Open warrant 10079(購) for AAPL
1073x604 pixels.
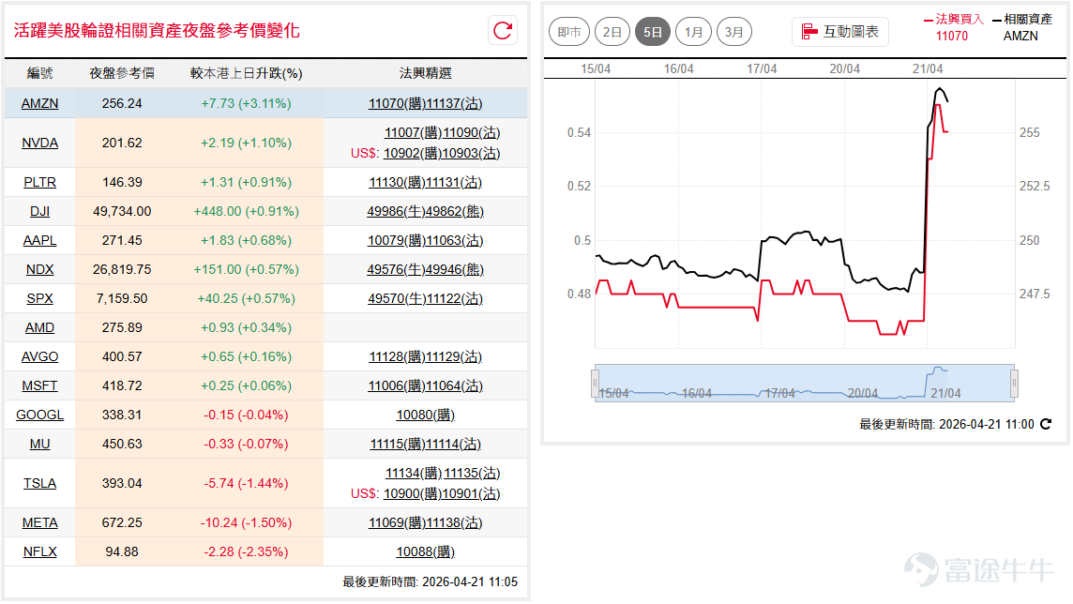coord(396,241)
